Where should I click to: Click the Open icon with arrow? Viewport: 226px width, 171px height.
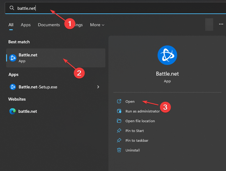[119, 101]
